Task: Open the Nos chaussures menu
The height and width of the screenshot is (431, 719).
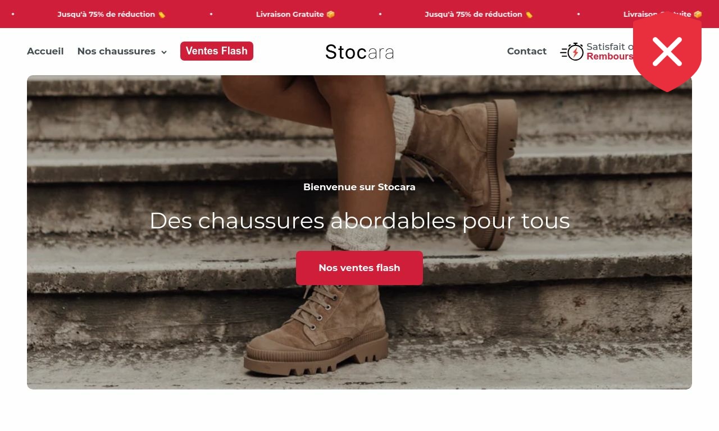Action: coord(116,51)
